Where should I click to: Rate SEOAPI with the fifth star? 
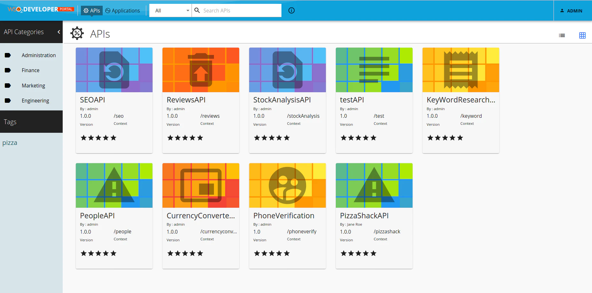point(114,138)
